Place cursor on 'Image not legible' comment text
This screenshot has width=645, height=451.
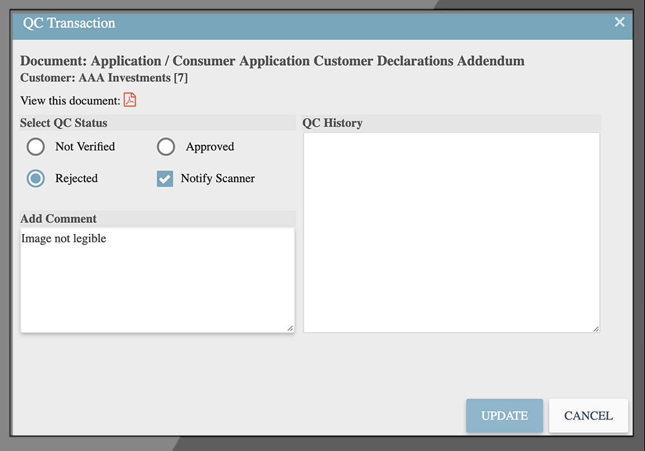[64, 239]
